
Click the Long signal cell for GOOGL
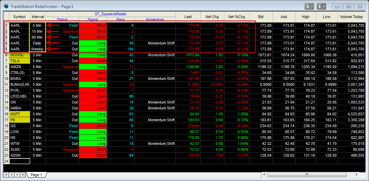[93, 55]
